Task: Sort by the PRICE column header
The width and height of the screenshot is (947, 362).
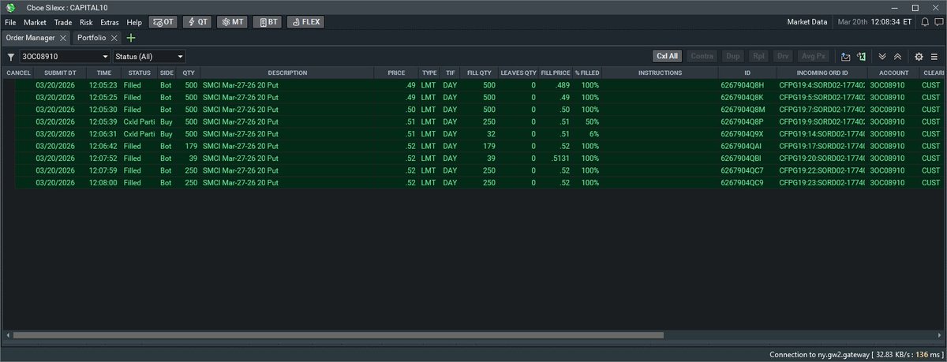Action: (x=396, y=73)
